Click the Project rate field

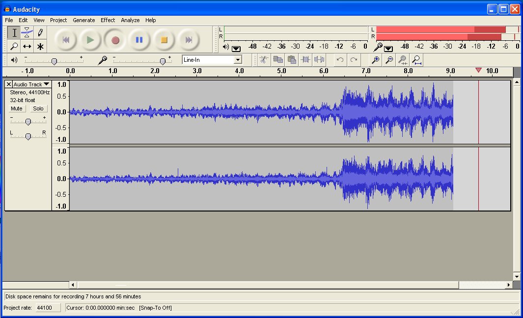48,308
